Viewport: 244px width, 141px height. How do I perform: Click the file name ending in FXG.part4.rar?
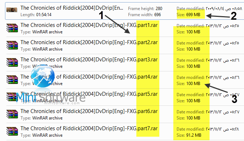[89, 77]
